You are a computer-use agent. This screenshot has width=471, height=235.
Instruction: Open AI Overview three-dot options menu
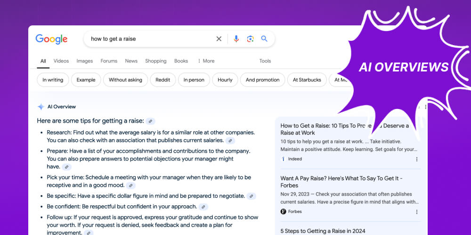[x=425, y=107]
